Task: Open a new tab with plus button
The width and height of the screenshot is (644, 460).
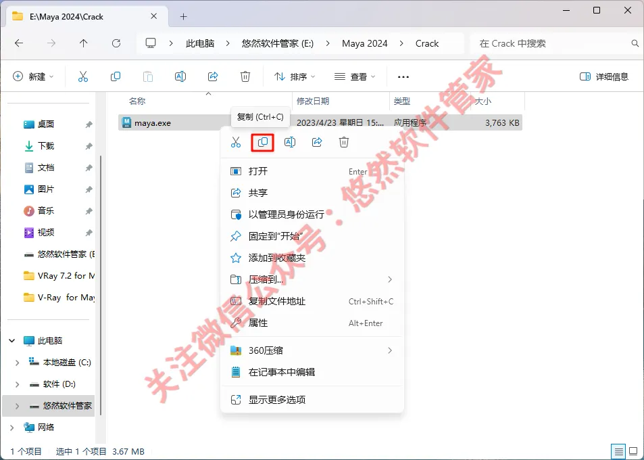Action: tap(184, 16)
